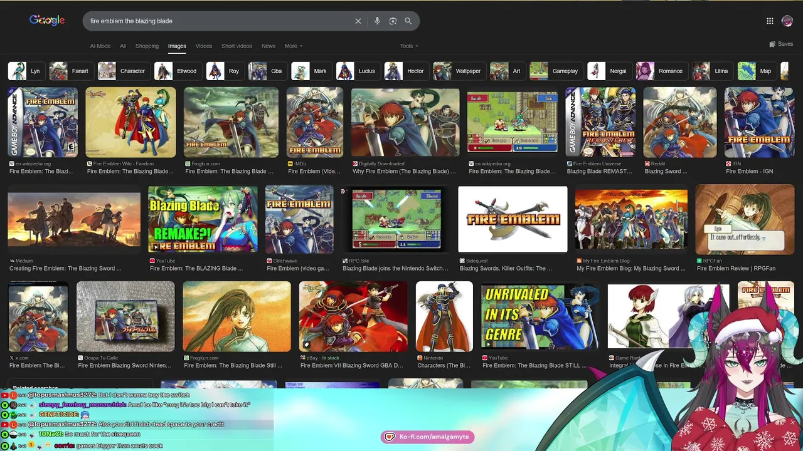This screenshot has height=451, width=803.
Task: Expand the Tools dropdown
Action: point(409,46)
